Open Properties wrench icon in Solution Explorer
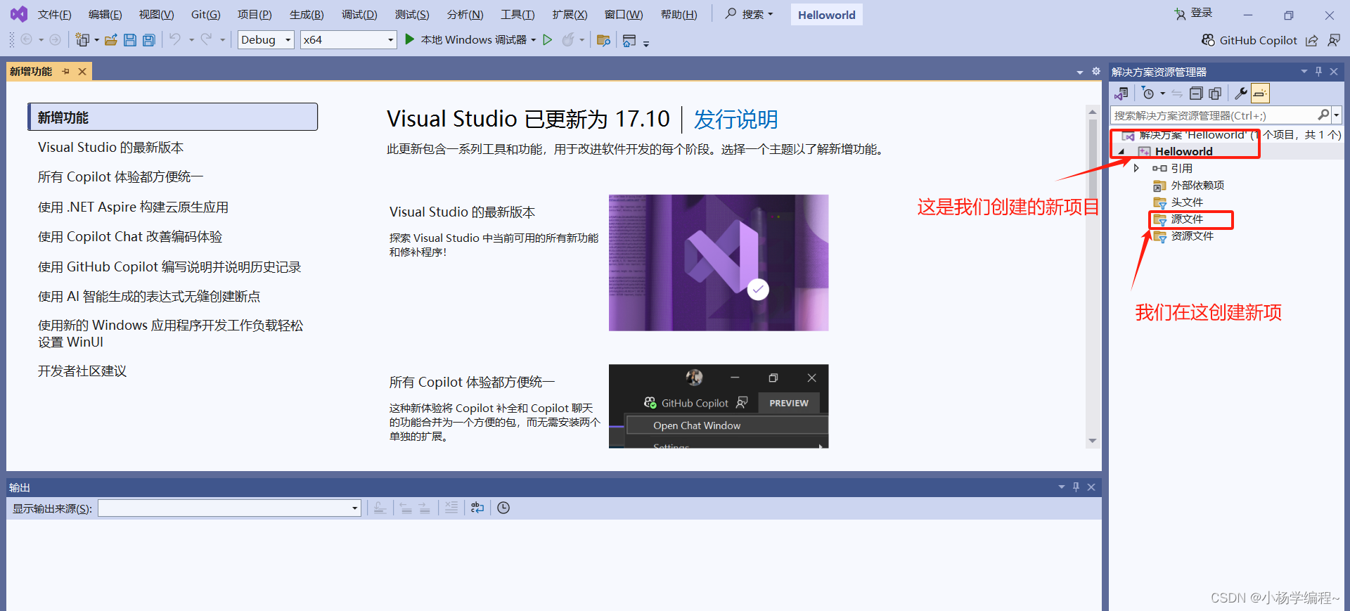Image resolution: width=1350 pixels, height=611 pixels. pyautogui.click(x=1241, y=94)
